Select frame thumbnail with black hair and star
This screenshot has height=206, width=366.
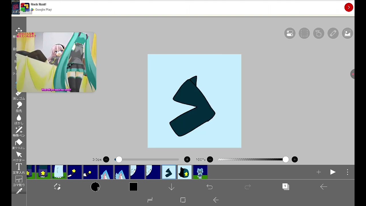coord(184,172)
